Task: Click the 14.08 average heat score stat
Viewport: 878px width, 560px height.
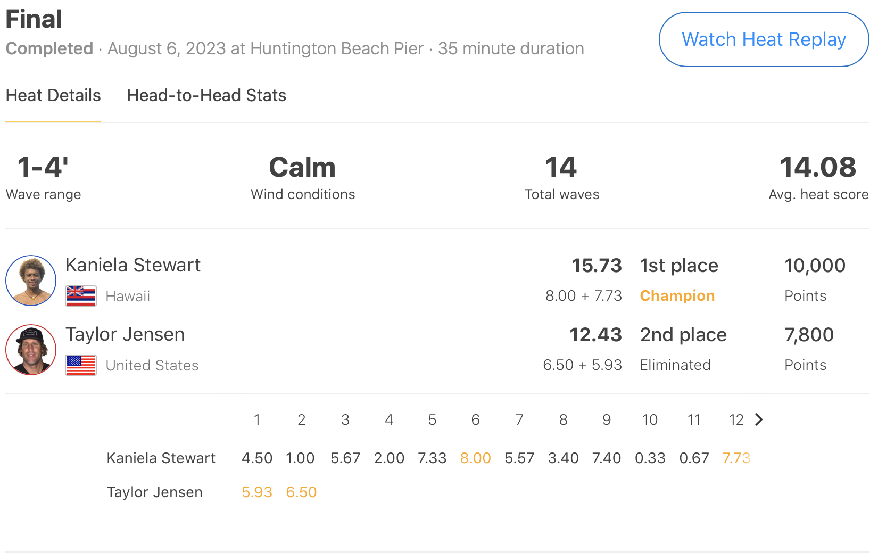Action: pyautogui.click(x=818, y=168)
